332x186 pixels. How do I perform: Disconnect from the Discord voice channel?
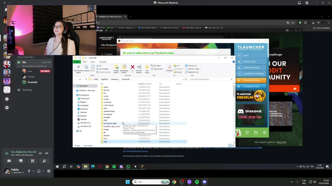click(47, 153)
